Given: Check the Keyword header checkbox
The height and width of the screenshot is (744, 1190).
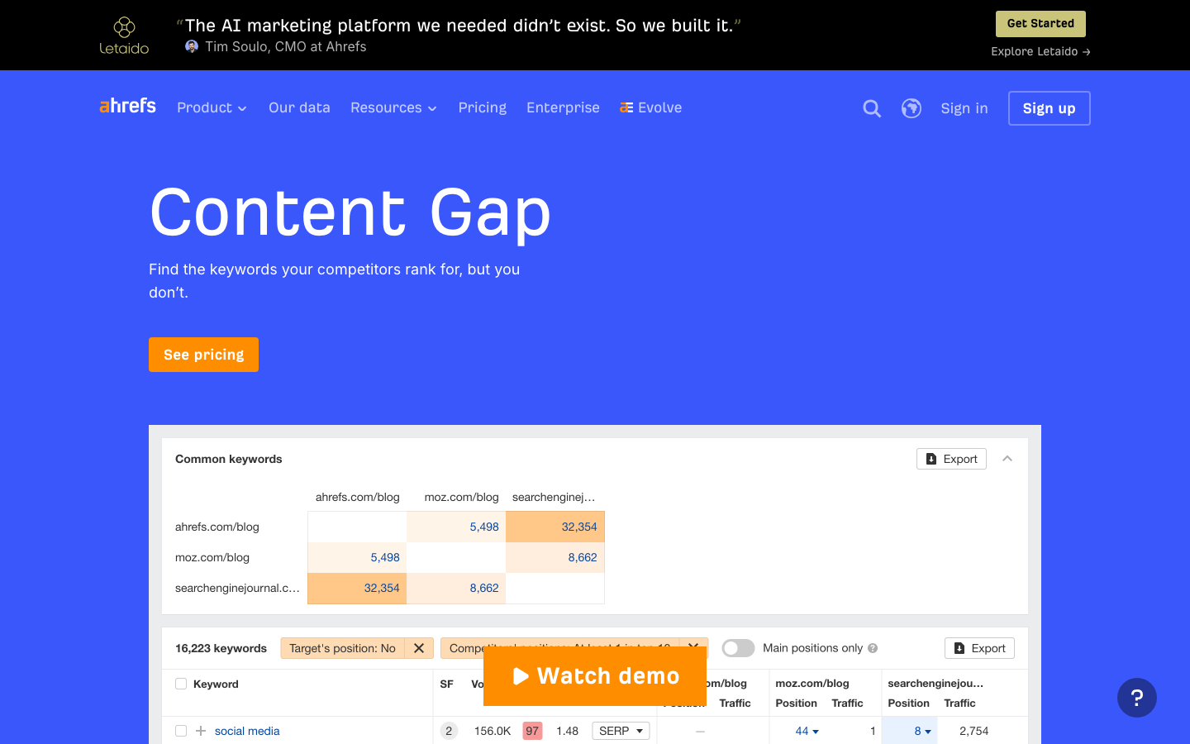Looking at the screenshot, I should pyautogui.click(x=181, y=684).
